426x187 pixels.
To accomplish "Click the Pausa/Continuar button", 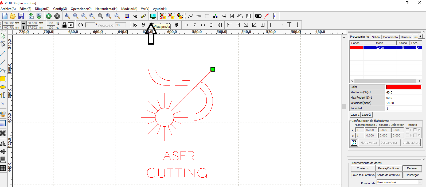I will point(389,168).
